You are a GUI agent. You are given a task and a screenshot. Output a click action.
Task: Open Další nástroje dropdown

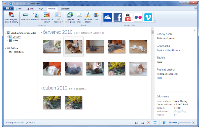(x=58, y=17)
